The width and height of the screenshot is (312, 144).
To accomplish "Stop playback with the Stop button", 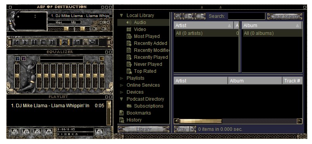I will click(43, 42).
